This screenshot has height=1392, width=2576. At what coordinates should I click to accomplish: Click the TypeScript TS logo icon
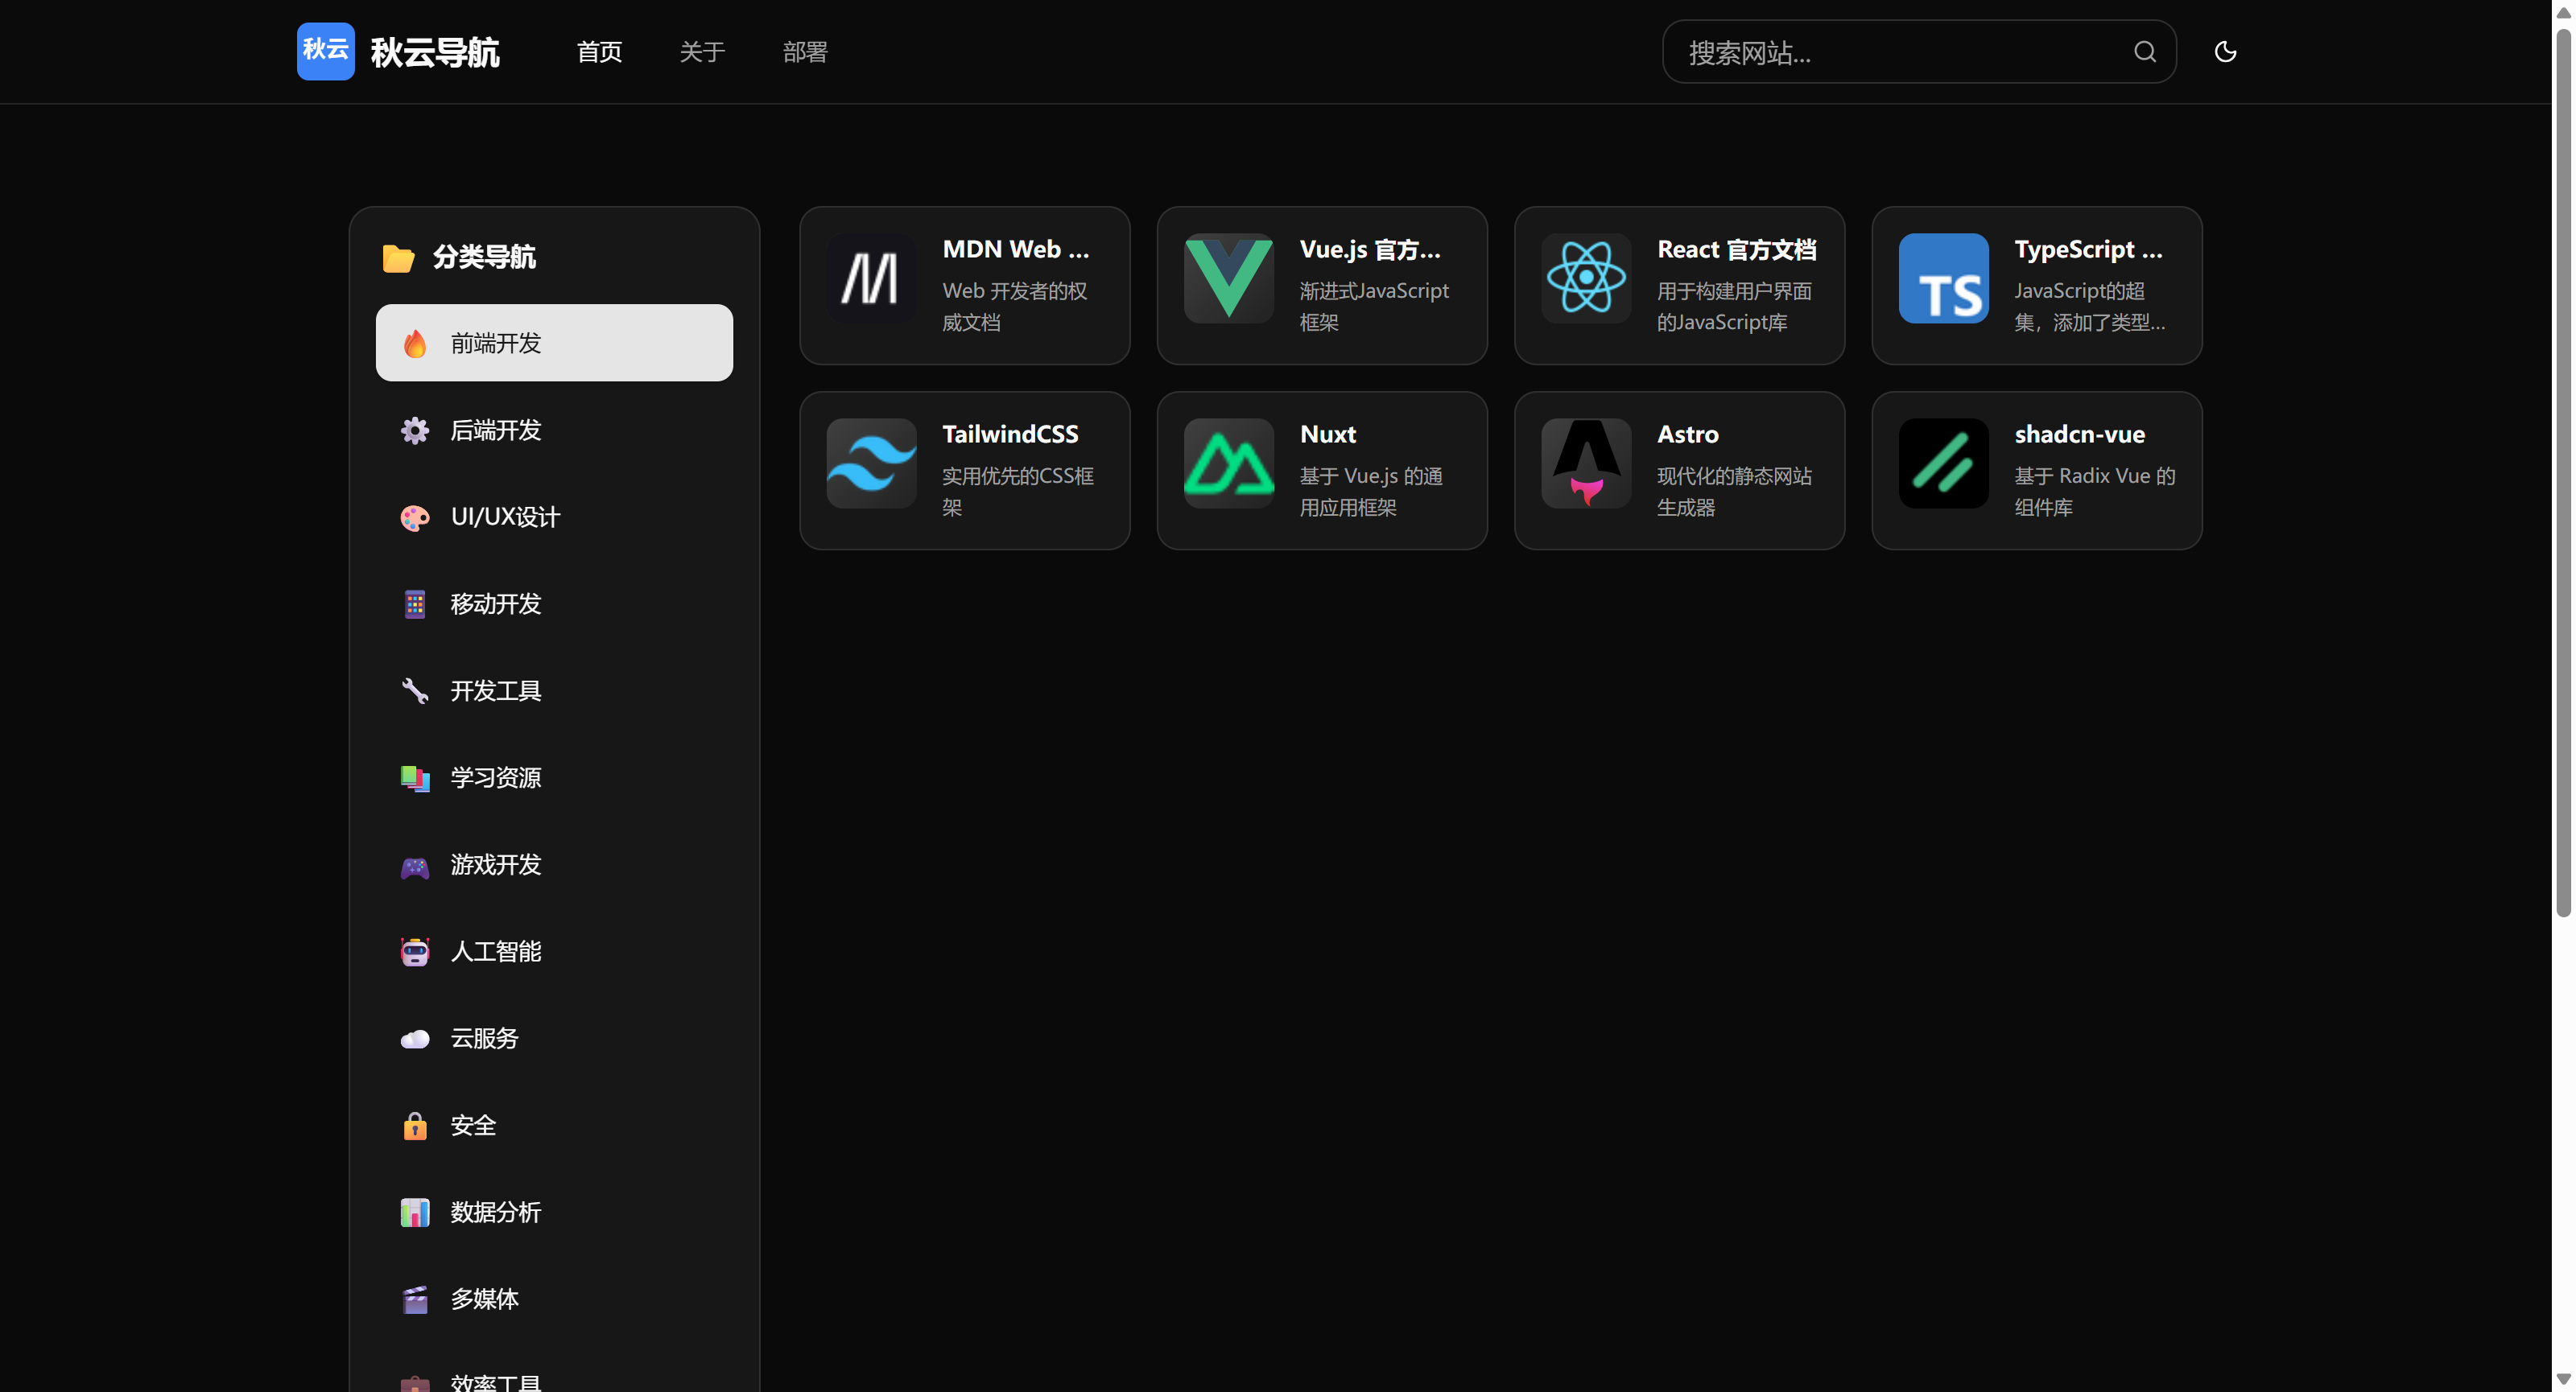(x=1942, y=278)
